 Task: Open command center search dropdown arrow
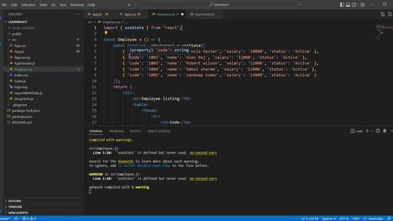[299, 4]
